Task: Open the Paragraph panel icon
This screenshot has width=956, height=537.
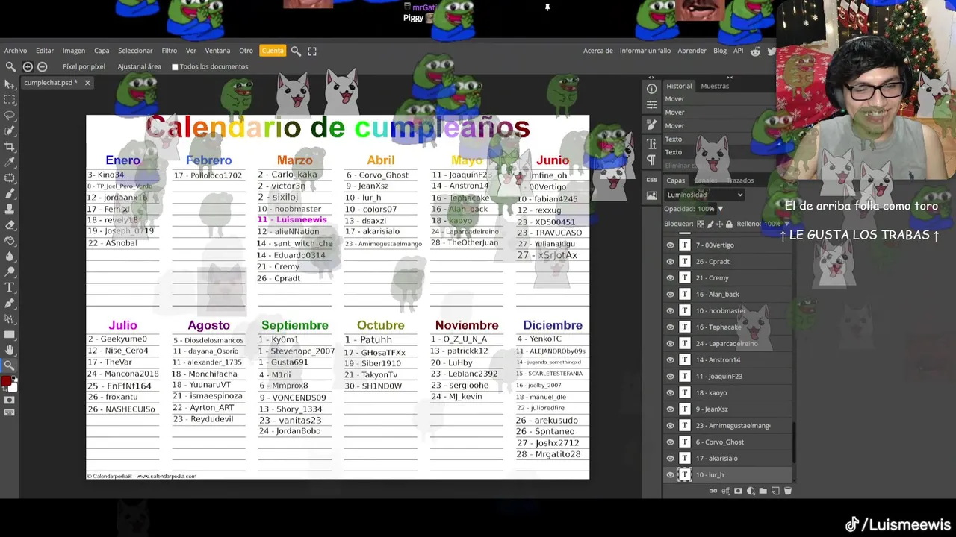Action: coord(651,160)
